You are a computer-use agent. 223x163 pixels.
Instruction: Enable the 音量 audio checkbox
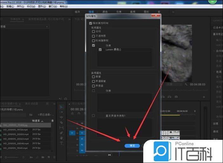93,77
